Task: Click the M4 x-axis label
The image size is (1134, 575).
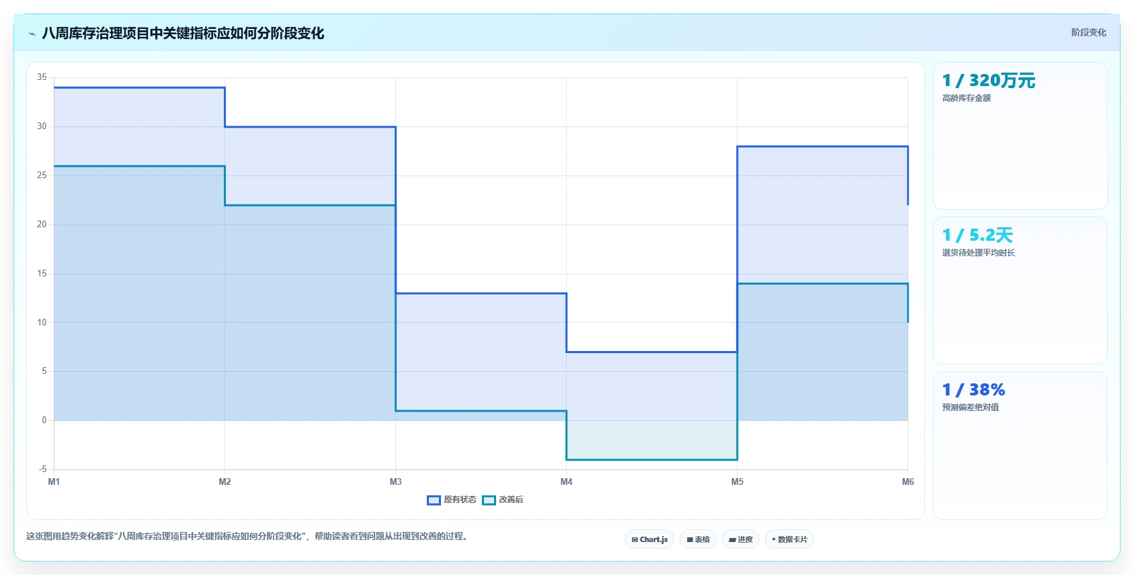Action: click(x=566, y=482)
